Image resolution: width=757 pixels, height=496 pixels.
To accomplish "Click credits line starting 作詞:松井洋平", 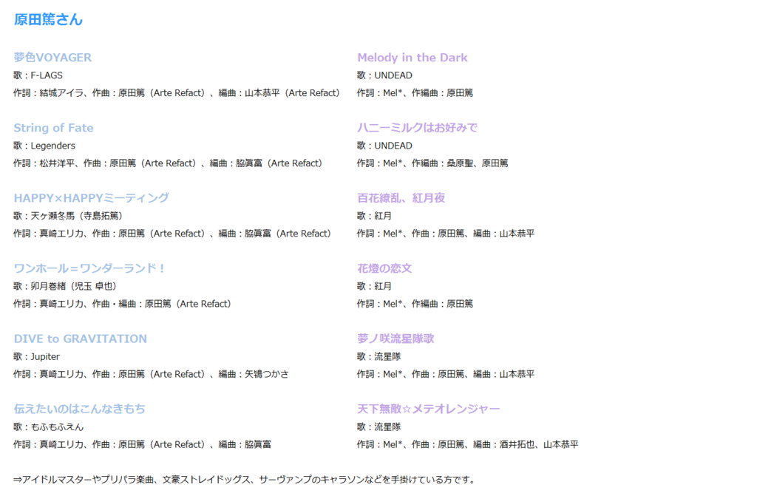I will pos(168,163).
